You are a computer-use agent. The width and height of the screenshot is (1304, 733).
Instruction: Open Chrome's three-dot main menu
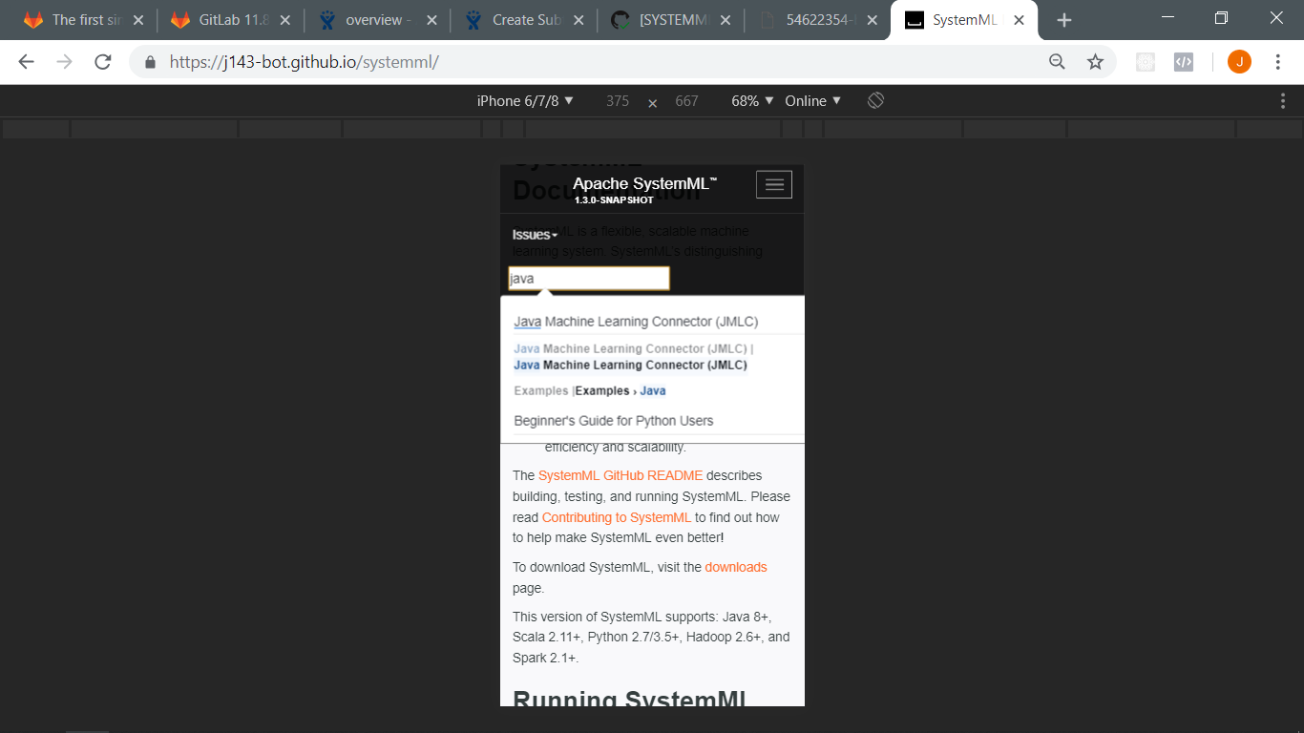(x=1278, y=62)
